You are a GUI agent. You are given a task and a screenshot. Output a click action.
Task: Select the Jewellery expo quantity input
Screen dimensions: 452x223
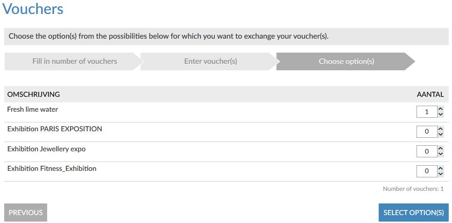(427, 151)
